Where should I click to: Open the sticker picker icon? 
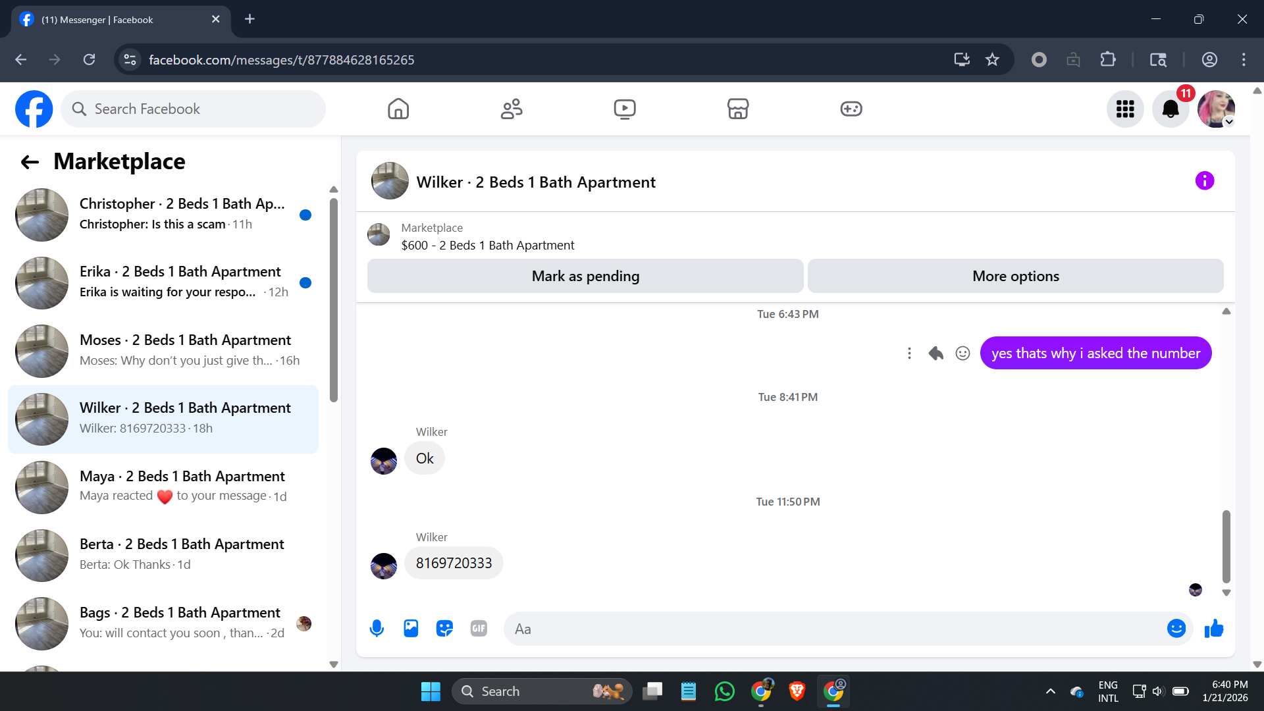coord(445,629)
